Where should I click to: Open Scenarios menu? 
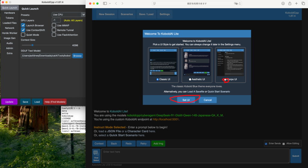click(x=127, y=14)
